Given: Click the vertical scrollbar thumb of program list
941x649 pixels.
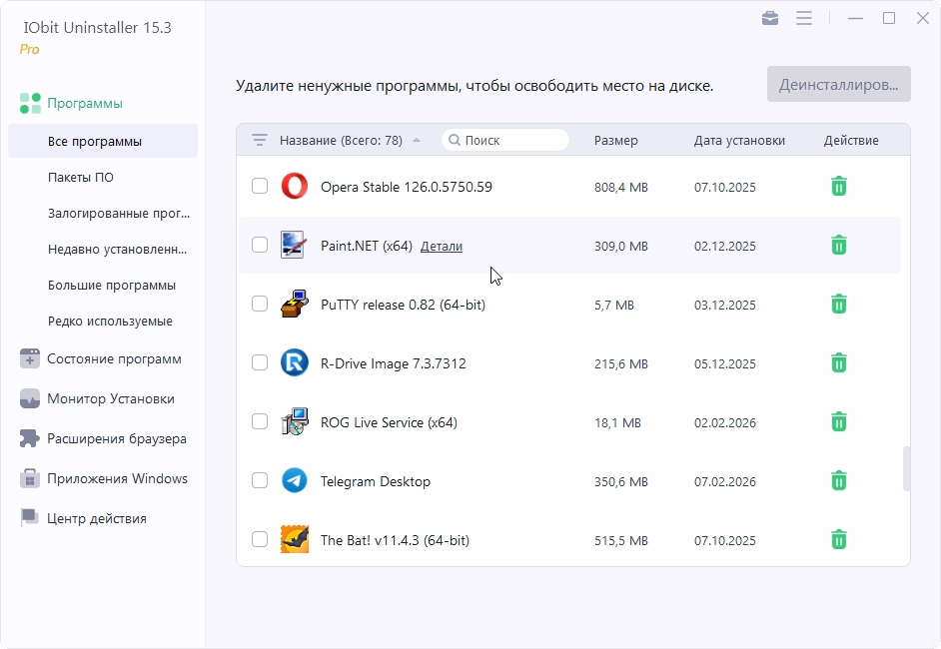Looking at the screenshot, I should tap(906, 469).
